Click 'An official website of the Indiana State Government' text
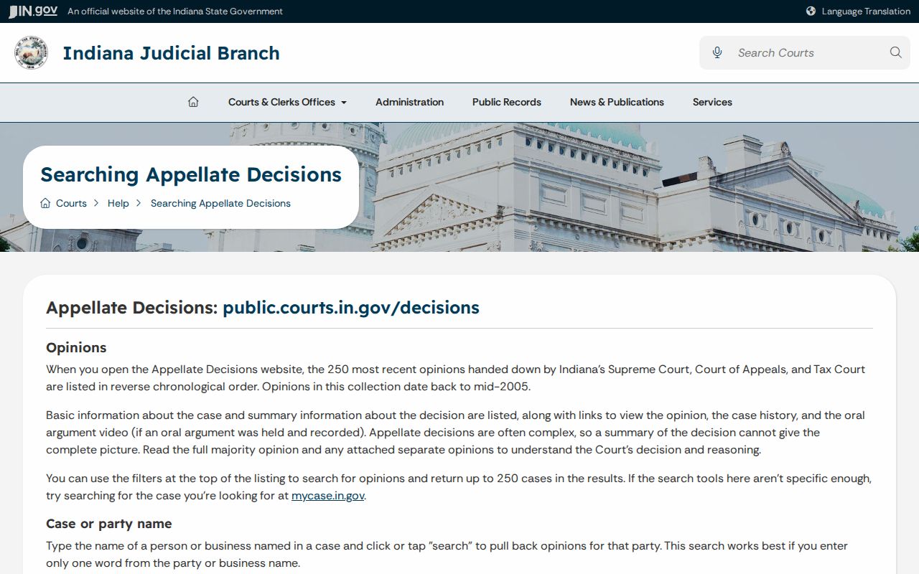The height and width of the screenshot is (574, 919). pyautogui.click(x=175, y=11)
